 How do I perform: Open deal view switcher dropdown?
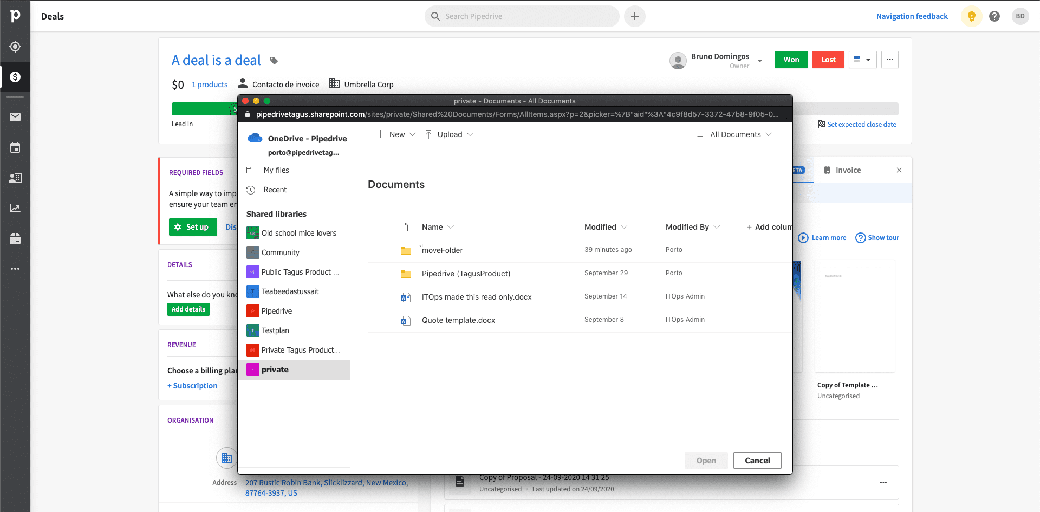(x=862, y=60)
